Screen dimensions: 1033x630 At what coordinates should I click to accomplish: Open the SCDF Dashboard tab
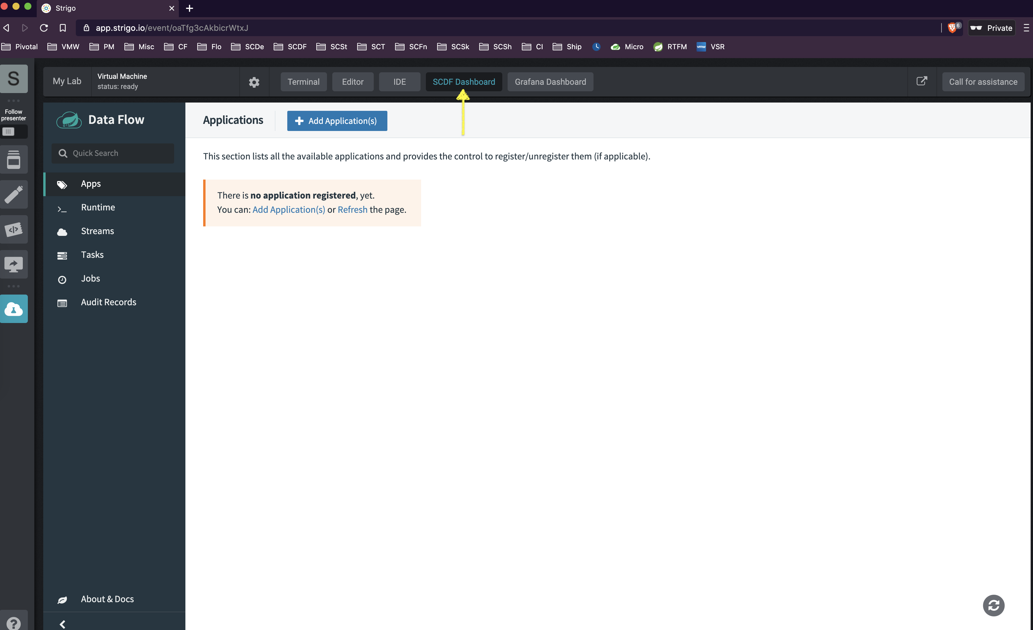[x=463, y=81]
